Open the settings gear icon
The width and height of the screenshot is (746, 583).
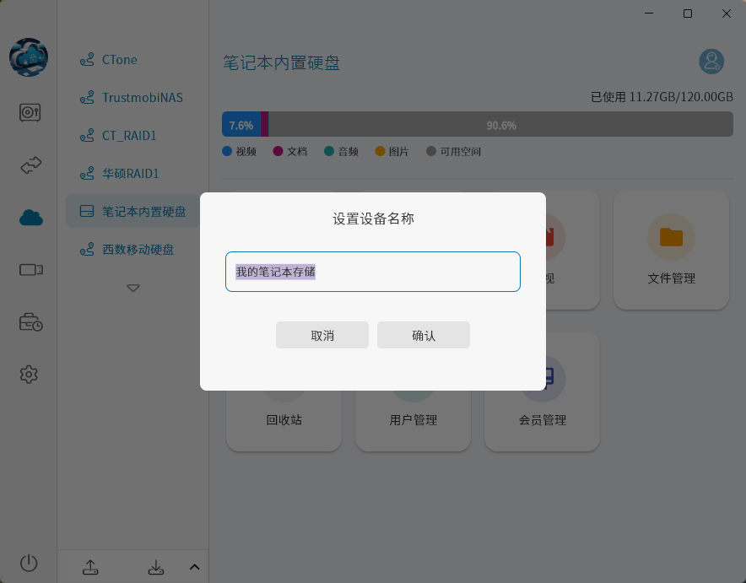coord(30,374)
